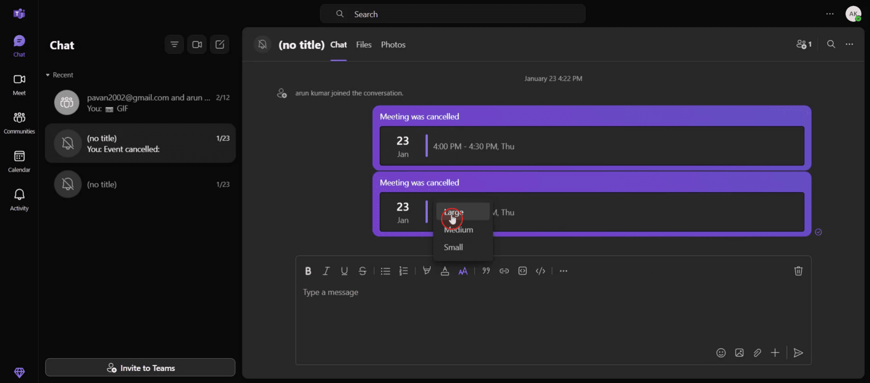Image resolution: width=870 pixels, height=383 pixels.
Task: Select the Meet icon in sidebar
Action: pos(19,83)
